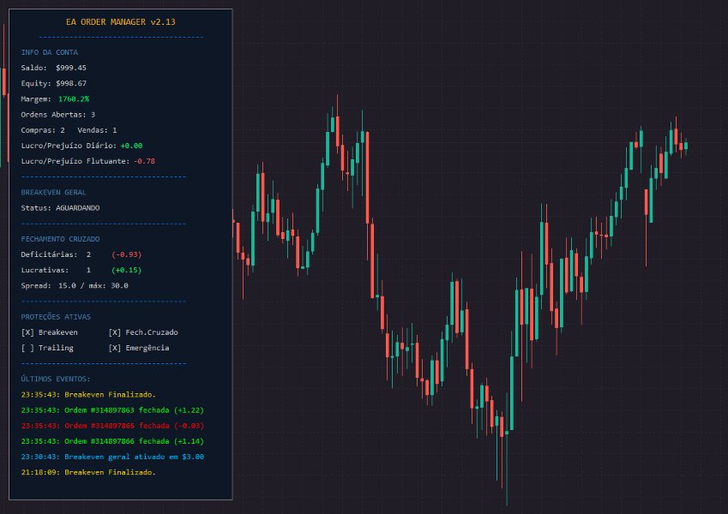The image size is (728, 514).
Task: Click the ÚLTIMOS EVENTOS header
Action: (x=56, y=379)
